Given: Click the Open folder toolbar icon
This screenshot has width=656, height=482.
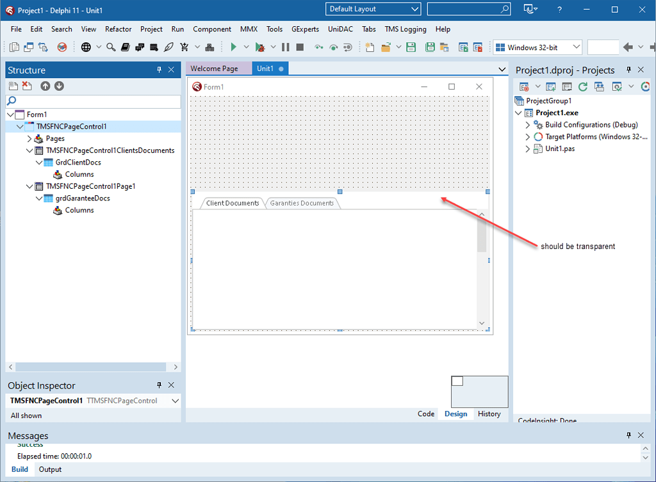Looking at the screenshot, I should pos(386,47).
